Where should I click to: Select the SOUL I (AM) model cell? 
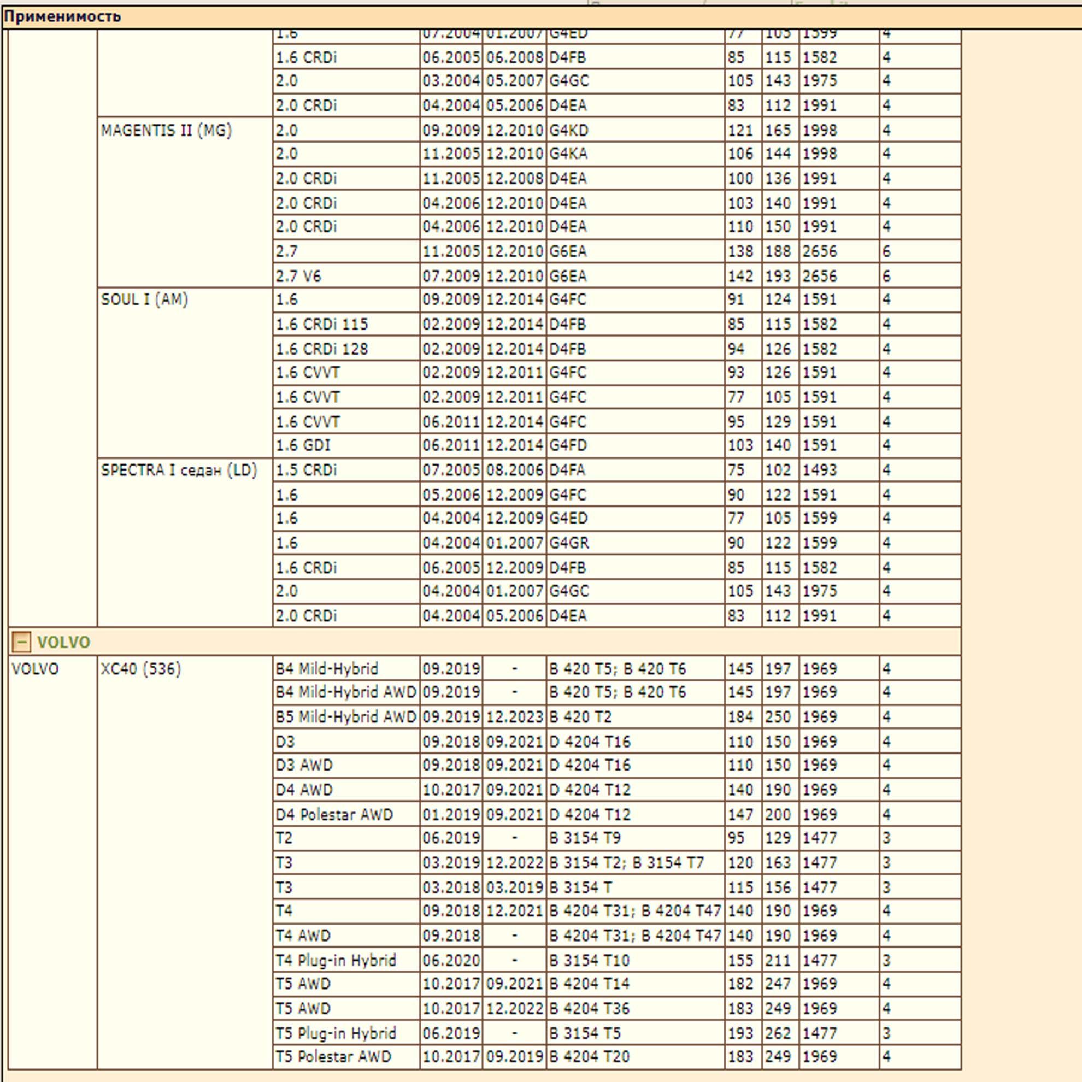click(144, 299)
